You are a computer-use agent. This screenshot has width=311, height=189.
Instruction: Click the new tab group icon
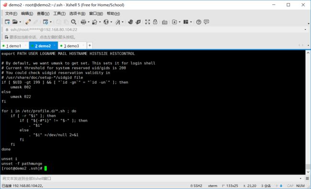(174, 22)
